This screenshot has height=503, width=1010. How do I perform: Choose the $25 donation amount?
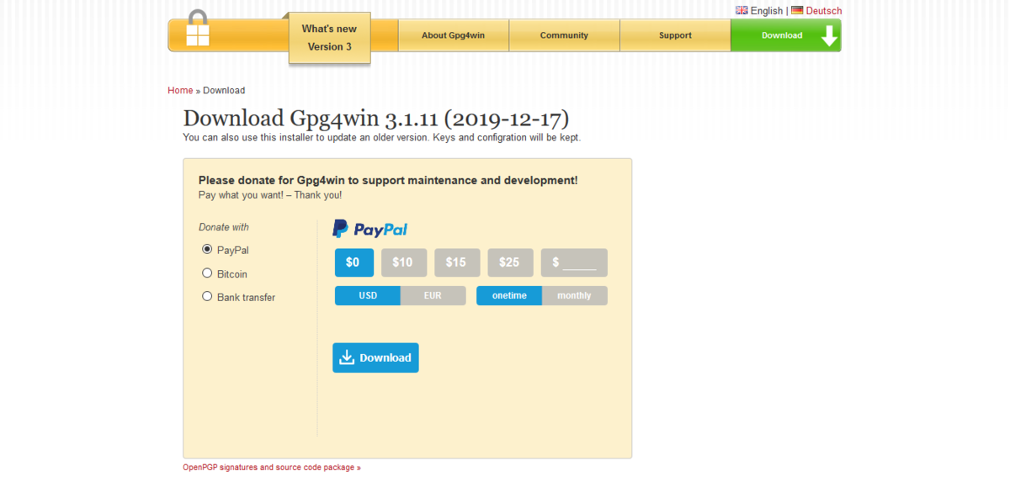(510, 262)
